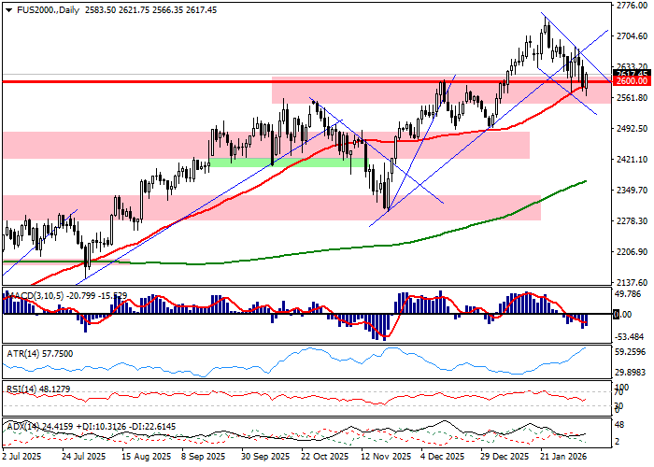Click the 2776.00 price axis label
This screenshot has height=467, width=654.
632,6
